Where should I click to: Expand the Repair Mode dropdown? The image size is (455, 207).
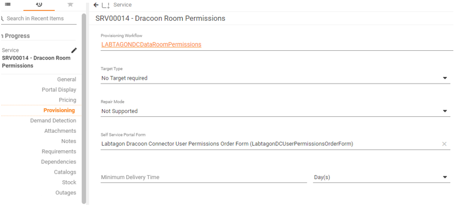coord(445,111)
